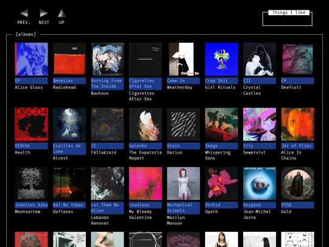Open the Come In album cover
Viewport: 329px width, 247px height.
[x=183, y=59]
